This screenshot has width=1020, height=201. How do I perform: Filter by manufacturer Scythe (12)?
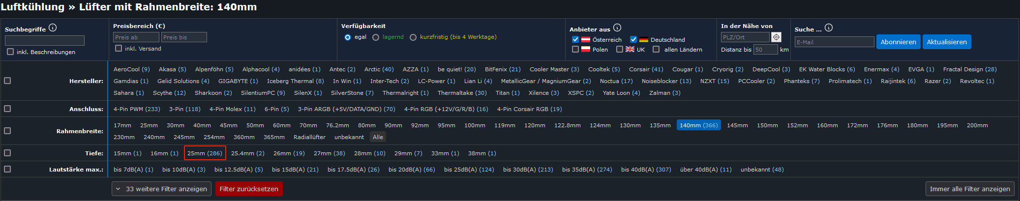click(169, 93)
